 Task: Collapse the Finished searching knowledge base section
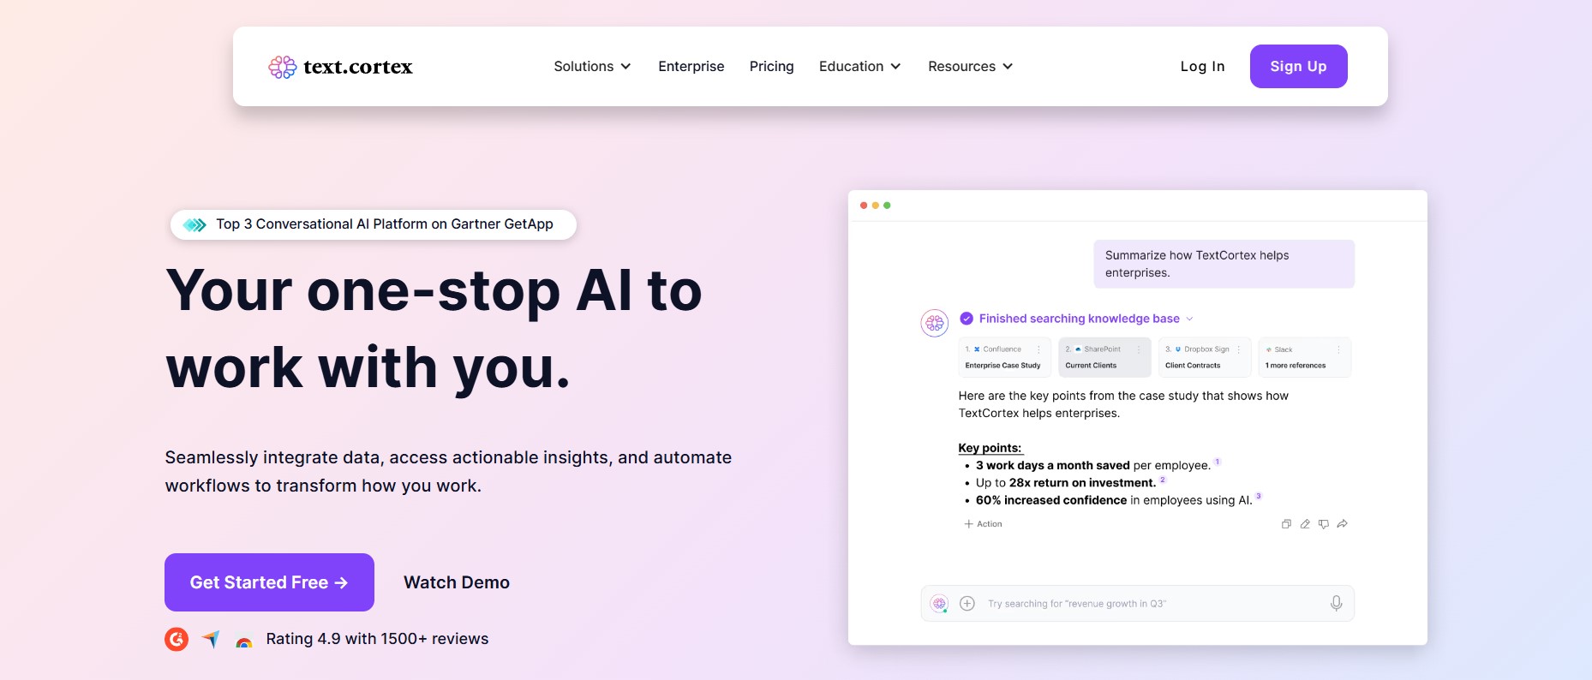click(x=1189, y=319)
